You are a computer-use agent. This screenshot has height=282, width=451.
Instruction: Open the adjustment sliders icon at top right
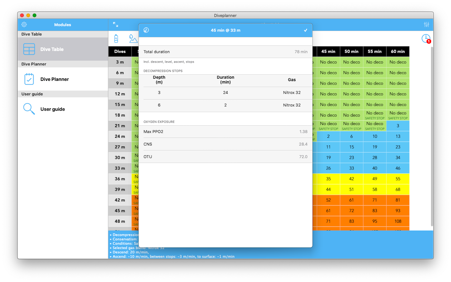427,24
